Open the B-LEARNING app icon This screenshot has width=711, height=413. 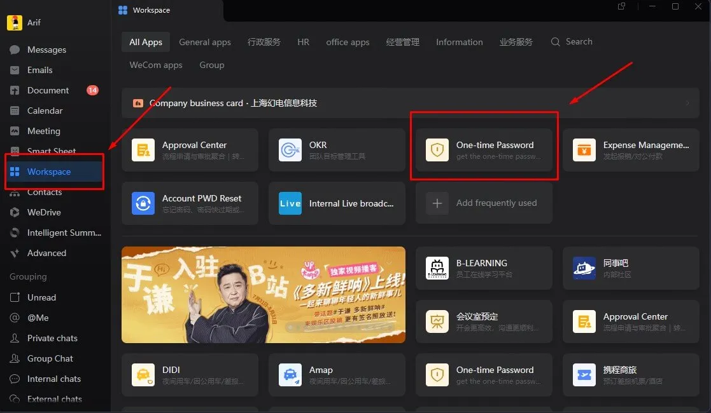(x=437, y=268)
